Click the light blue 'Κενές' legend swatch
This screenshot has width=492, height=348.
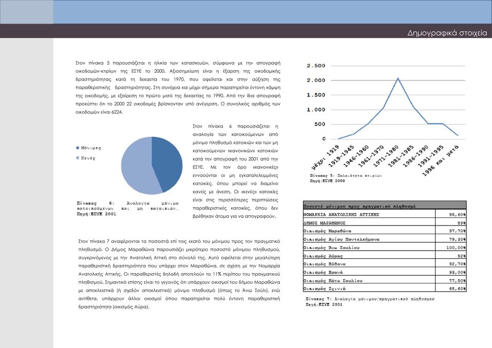click(x=78, y=158)
